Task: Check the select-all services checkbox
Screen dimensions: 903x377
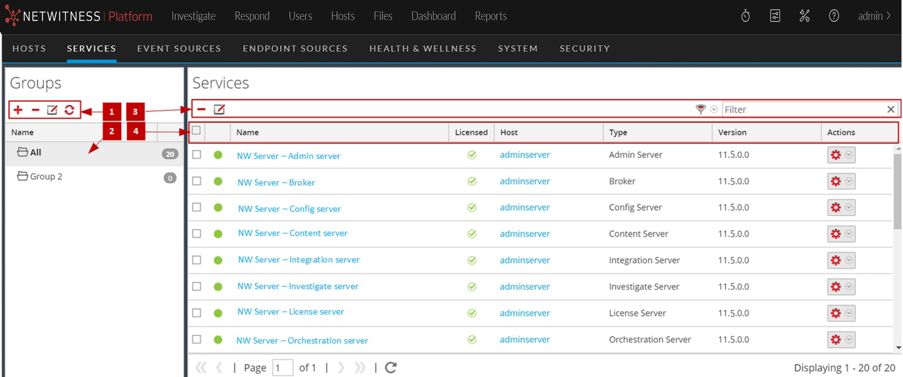Action: coord(197,130)
